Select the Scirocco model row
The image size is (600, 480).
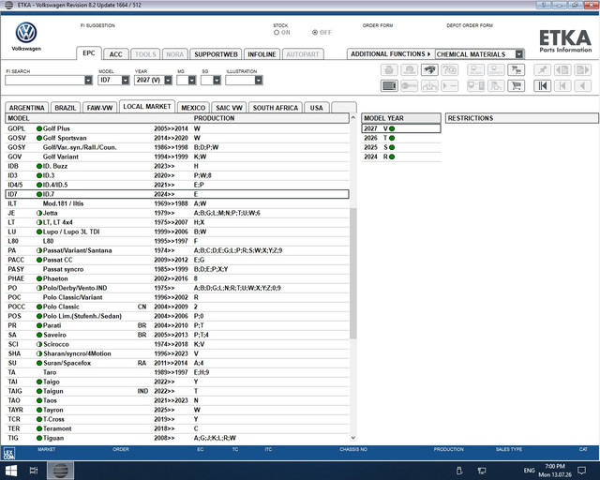click(x=177, y=344)
